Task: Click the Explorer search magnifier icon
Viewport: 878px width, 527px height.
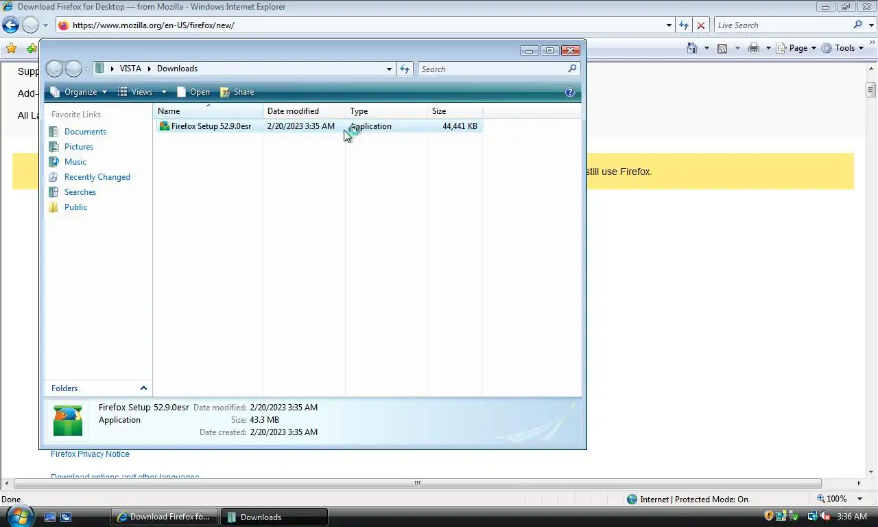Action: click(x=572, y=69)
